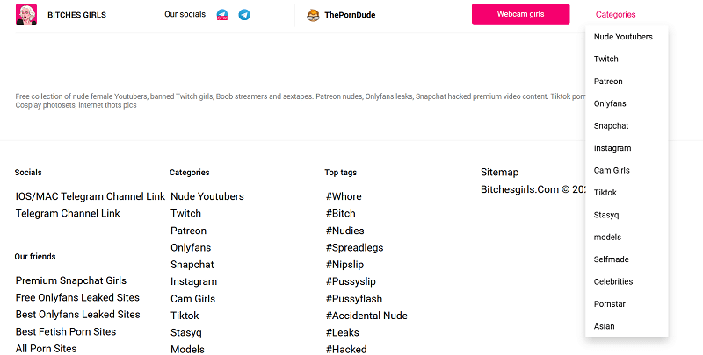Collapse the Categories dropdown in header
The height and width of the screenshot is (355, 703).
click(x=616, y=14)
